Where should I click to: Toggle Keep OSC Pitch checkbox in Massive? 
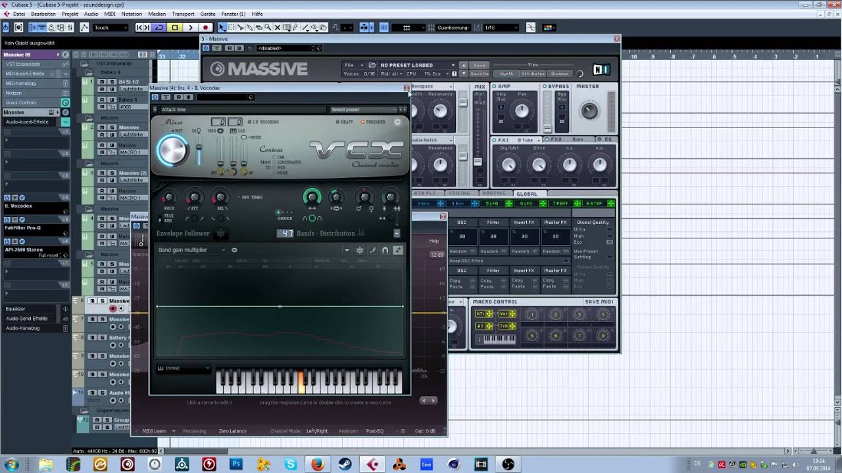coord(566,261)
